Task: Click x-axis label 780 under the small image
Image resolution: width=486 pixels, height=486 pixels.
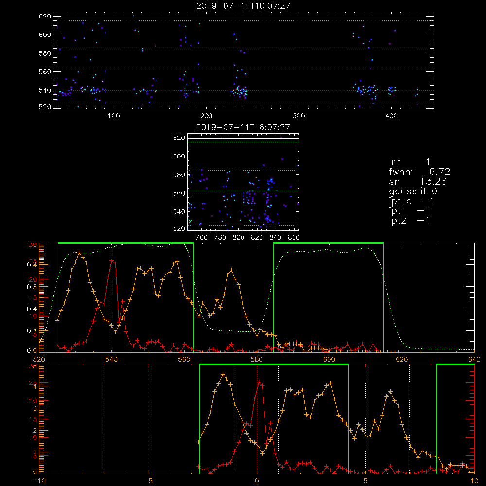Action: 220,238
